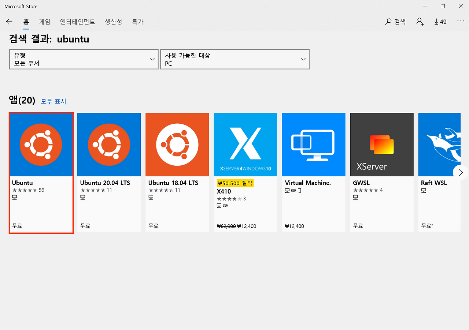Expand the 유형 모든 부서 dropdown
Screen dimensions: 469x330
coord(84,59)
